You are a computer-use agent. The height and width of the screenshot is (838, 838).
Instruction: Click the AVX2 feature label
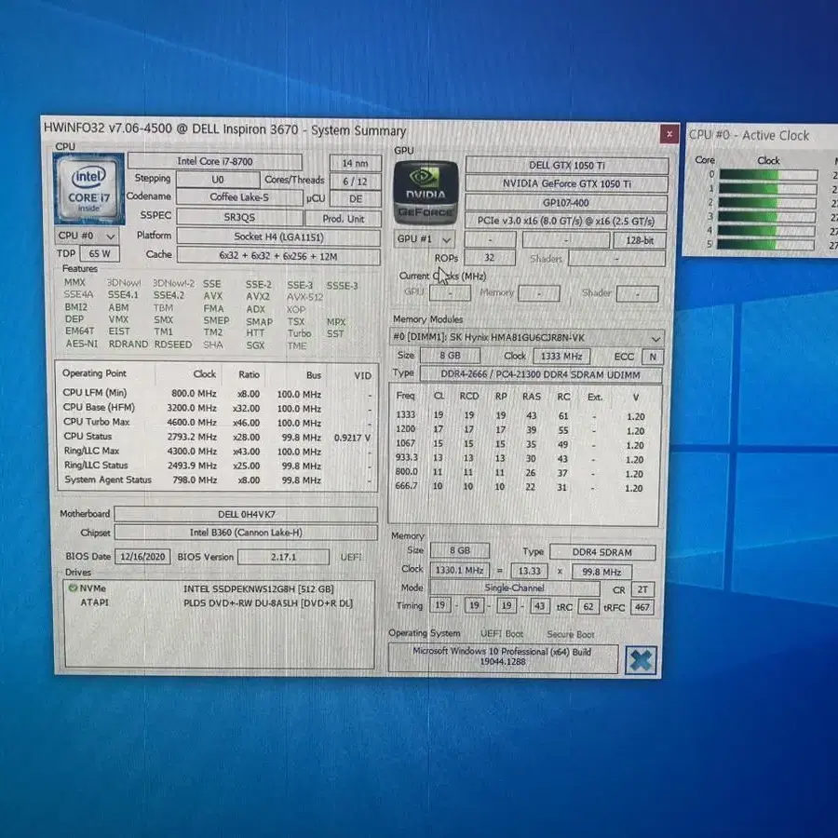(258, 297)
